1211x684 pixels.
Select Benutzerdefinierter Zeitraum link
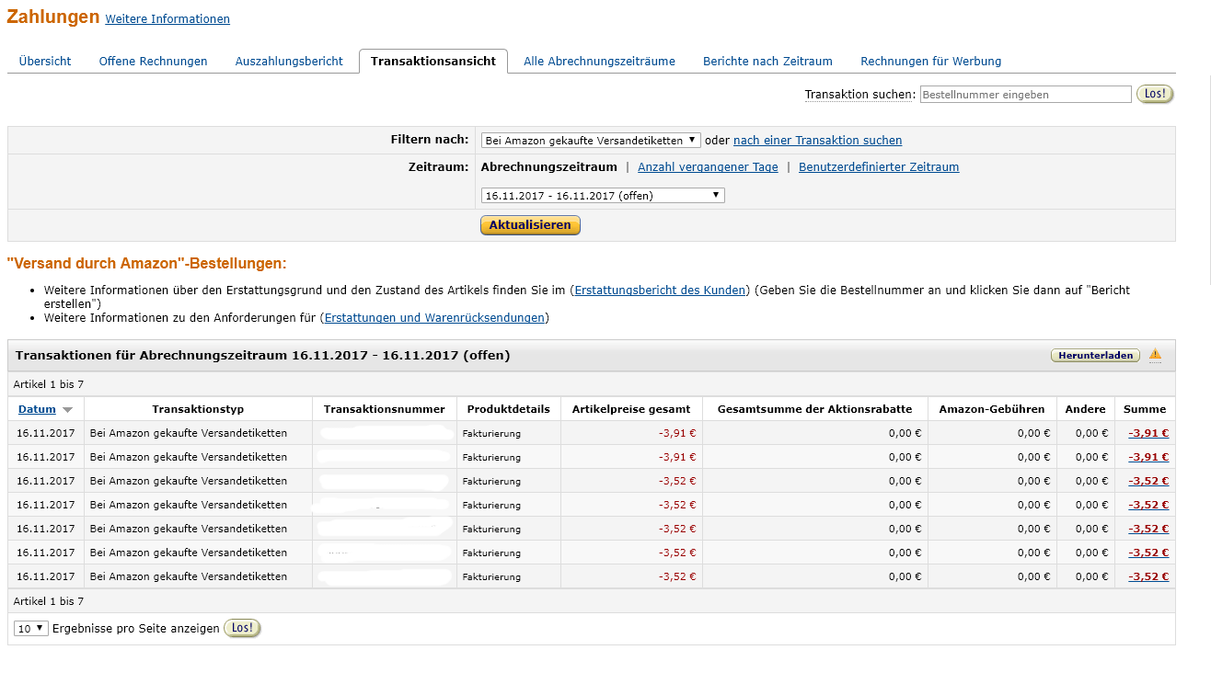tap(879, 167)
